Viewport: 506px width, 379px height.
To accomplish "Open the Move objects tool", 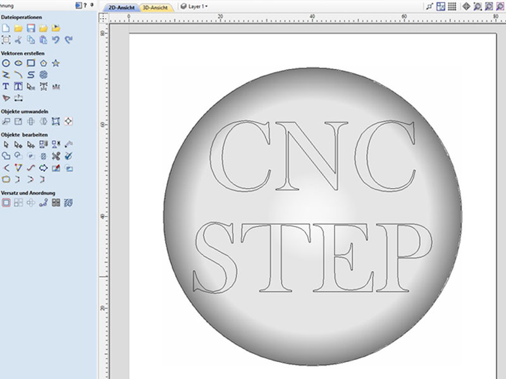I will pyautogui.click(x=6, y=121).
